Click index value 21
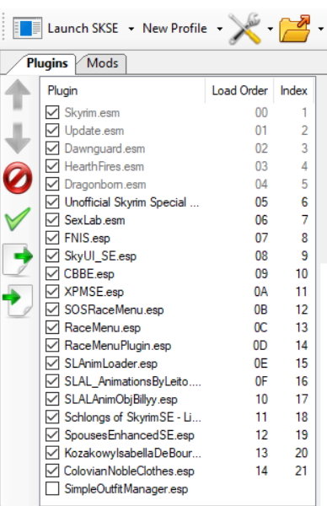This screenshot has width=327, height=506. pos(301,471)
